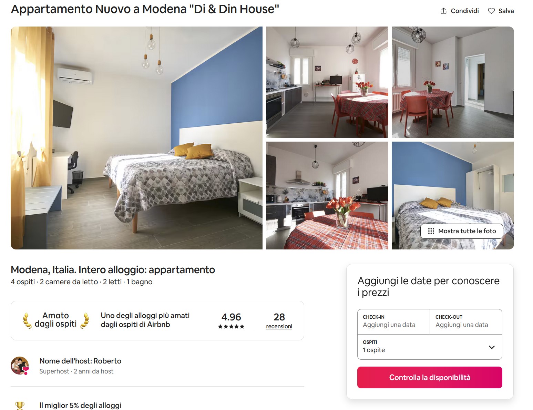Open the Ospiti 1 ospite selector

click(x=430, y=347)
